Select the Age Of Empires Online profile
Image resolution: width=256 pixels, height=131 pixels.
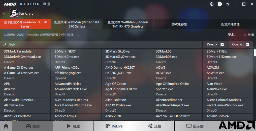(177, 89)
